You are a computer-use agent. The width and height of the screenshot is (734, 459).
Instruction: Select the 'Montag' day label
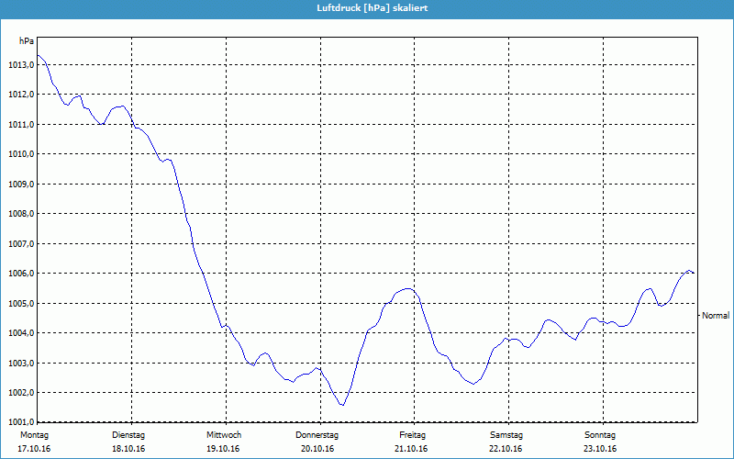[x=34, y=435]
